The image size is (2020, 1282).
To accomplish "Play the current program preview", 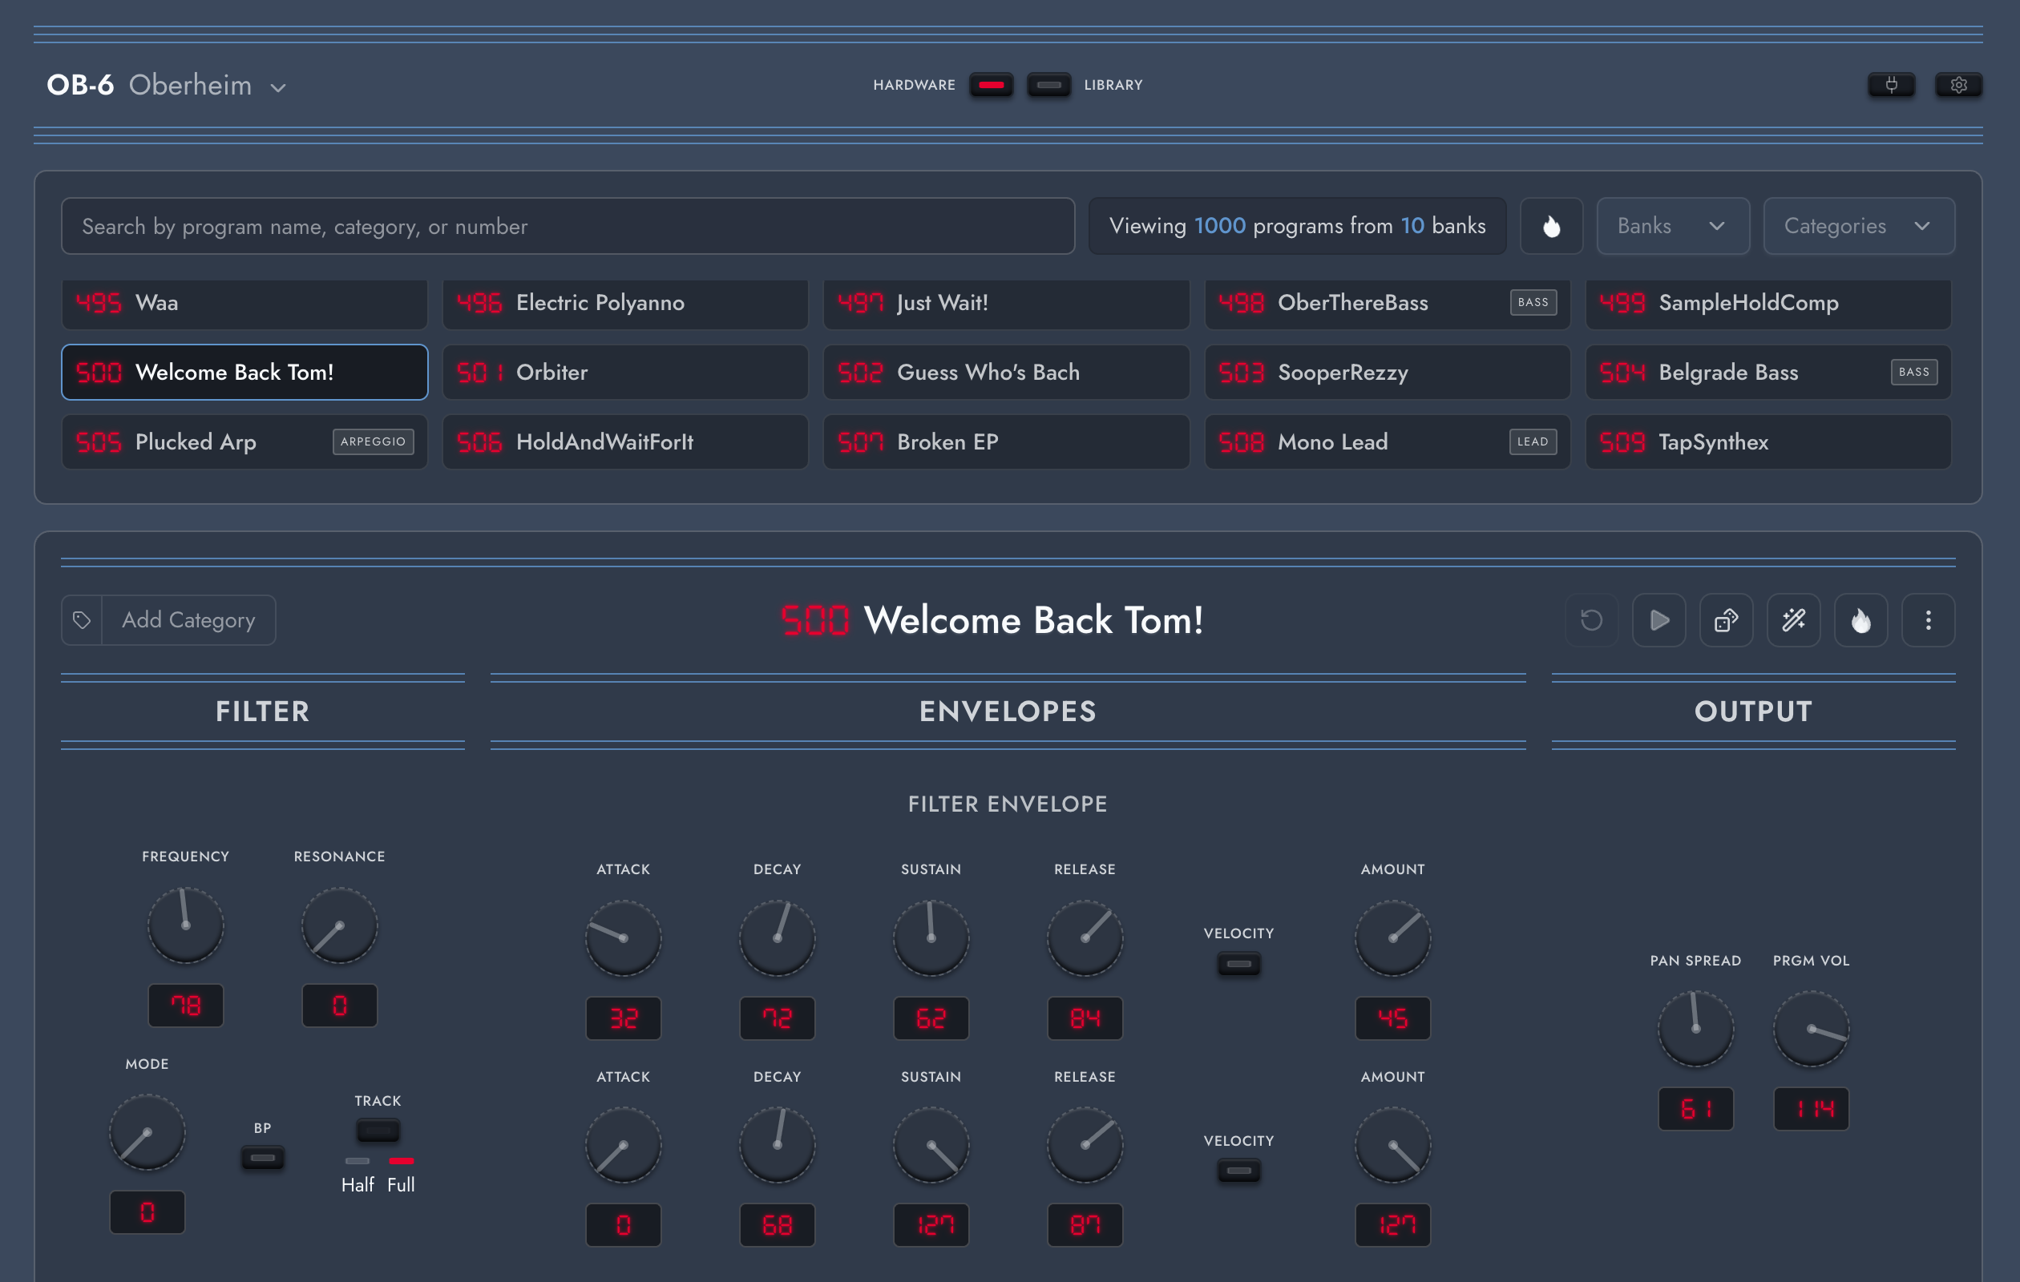I will 1658,619.
